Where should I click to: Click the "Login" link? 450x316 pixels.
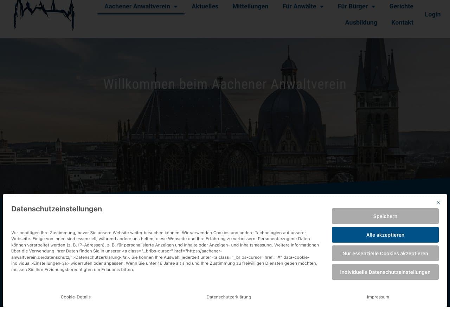[432, 14]
